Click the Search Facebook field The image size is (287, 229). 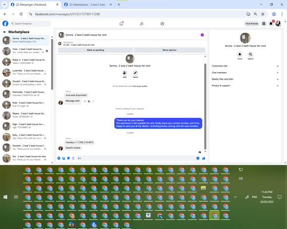[30, 23]
